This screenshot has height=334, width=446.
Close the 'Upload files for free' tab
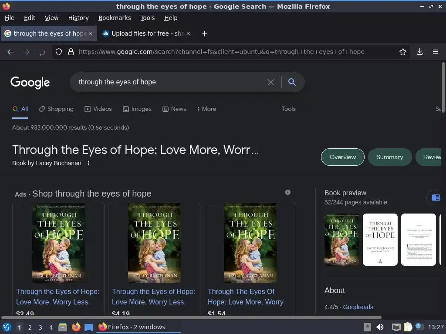pyautogui.click(x=188, y=33)
